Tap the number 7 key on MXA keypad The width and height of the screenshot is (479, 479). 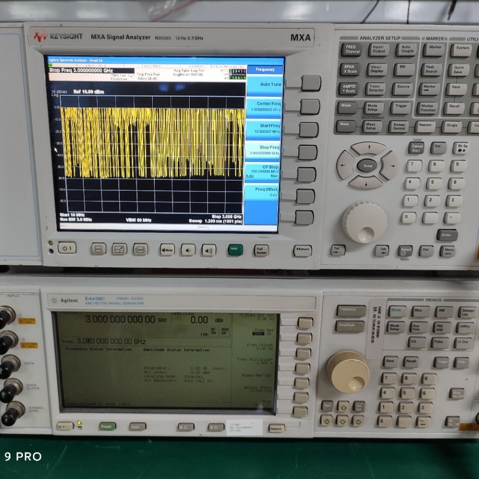pyautogui.click(x=414, y=166)
